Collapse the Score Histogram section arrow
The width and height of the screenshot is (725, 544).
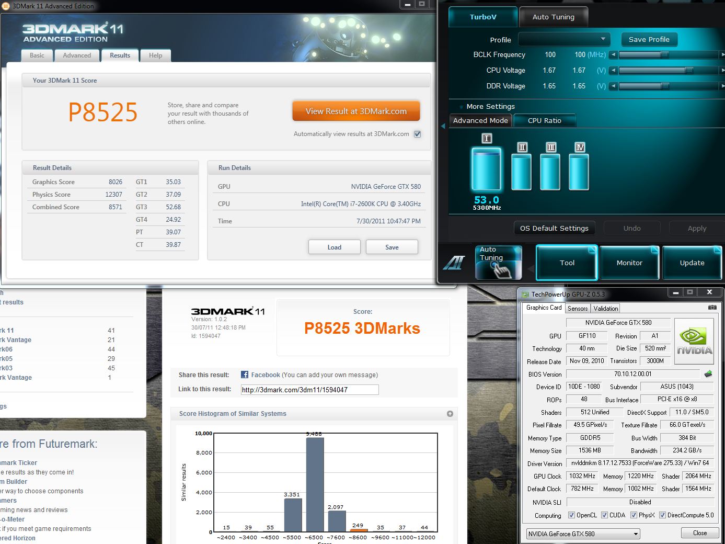click(450, 414)
